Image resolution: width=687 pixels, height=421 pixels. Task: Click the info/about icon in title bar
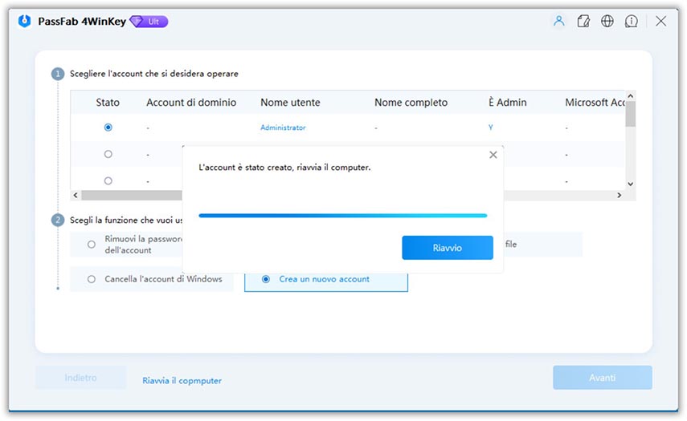(632, 22)
